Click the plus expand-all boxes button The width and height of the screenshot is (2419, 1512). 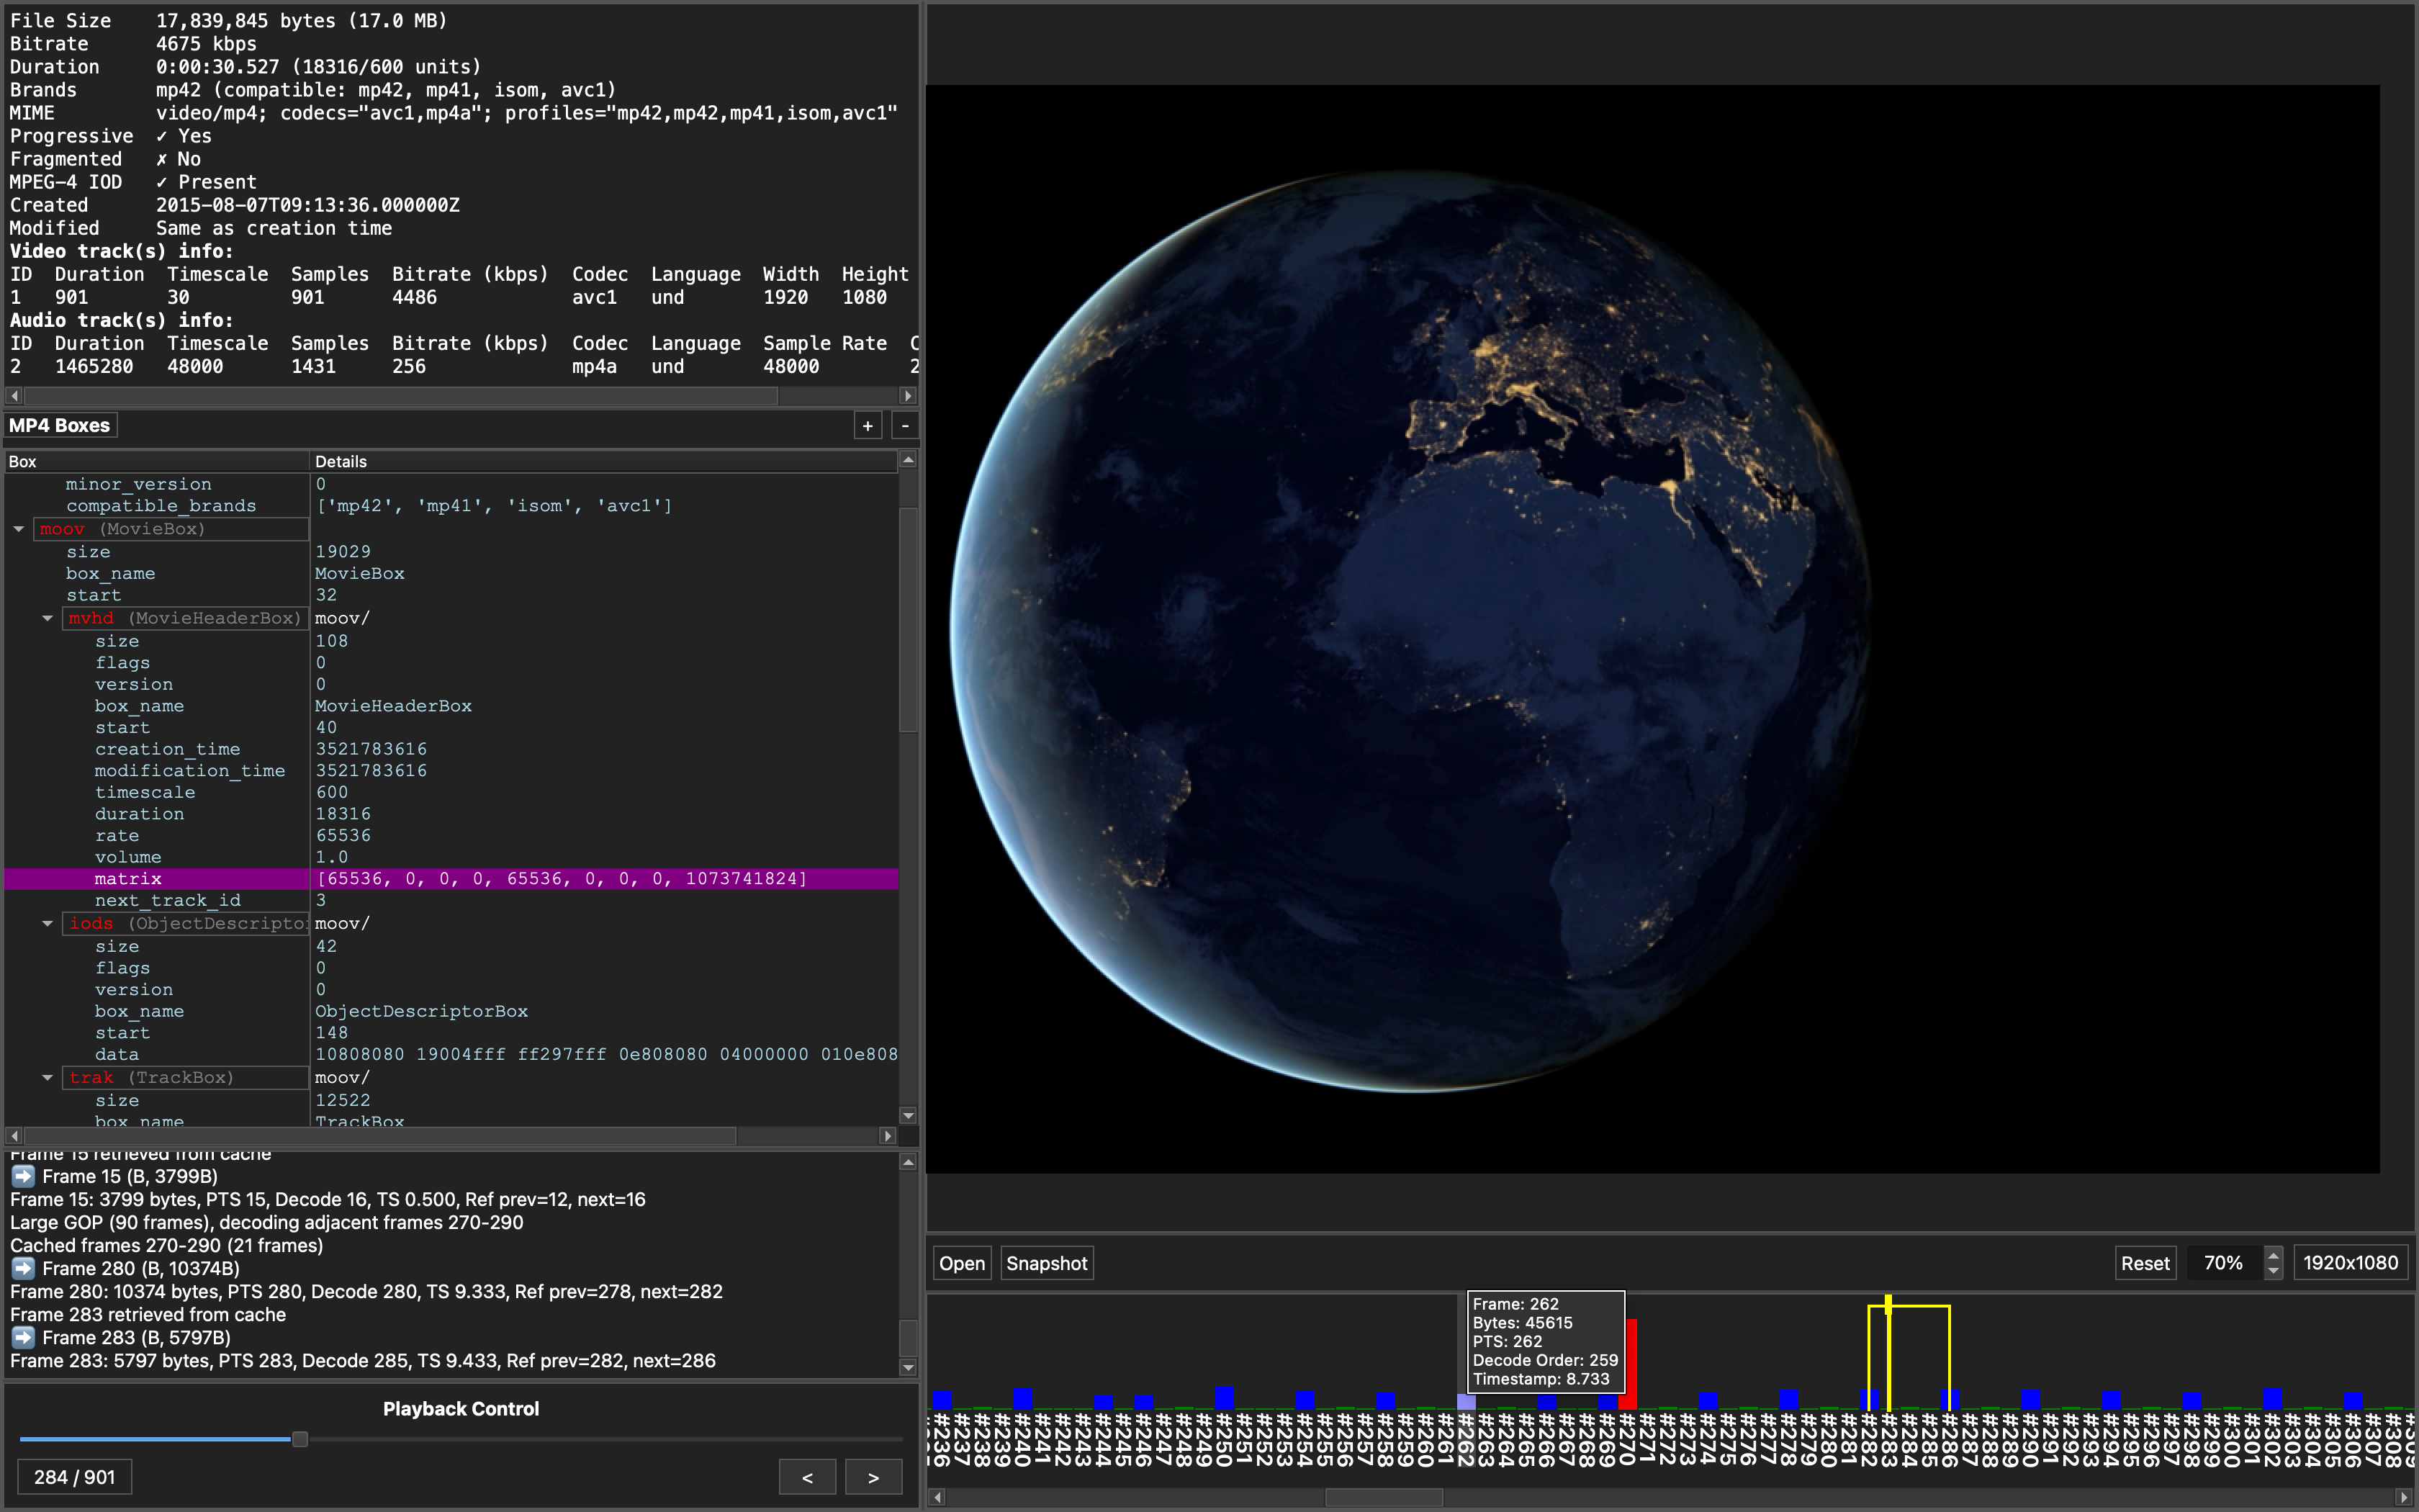[x=868, y=426]
